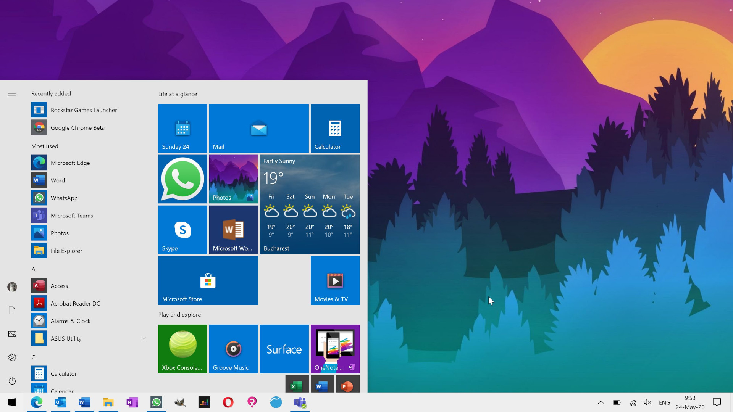
Task: Launch the Skype tile
Action: [x=182, y=230]
